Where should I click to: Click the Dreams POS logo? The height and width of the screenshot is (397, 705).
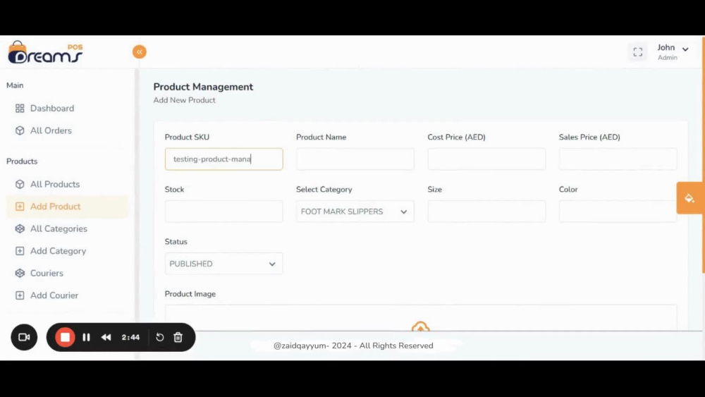pyautogui.click(x=45, y=52)
